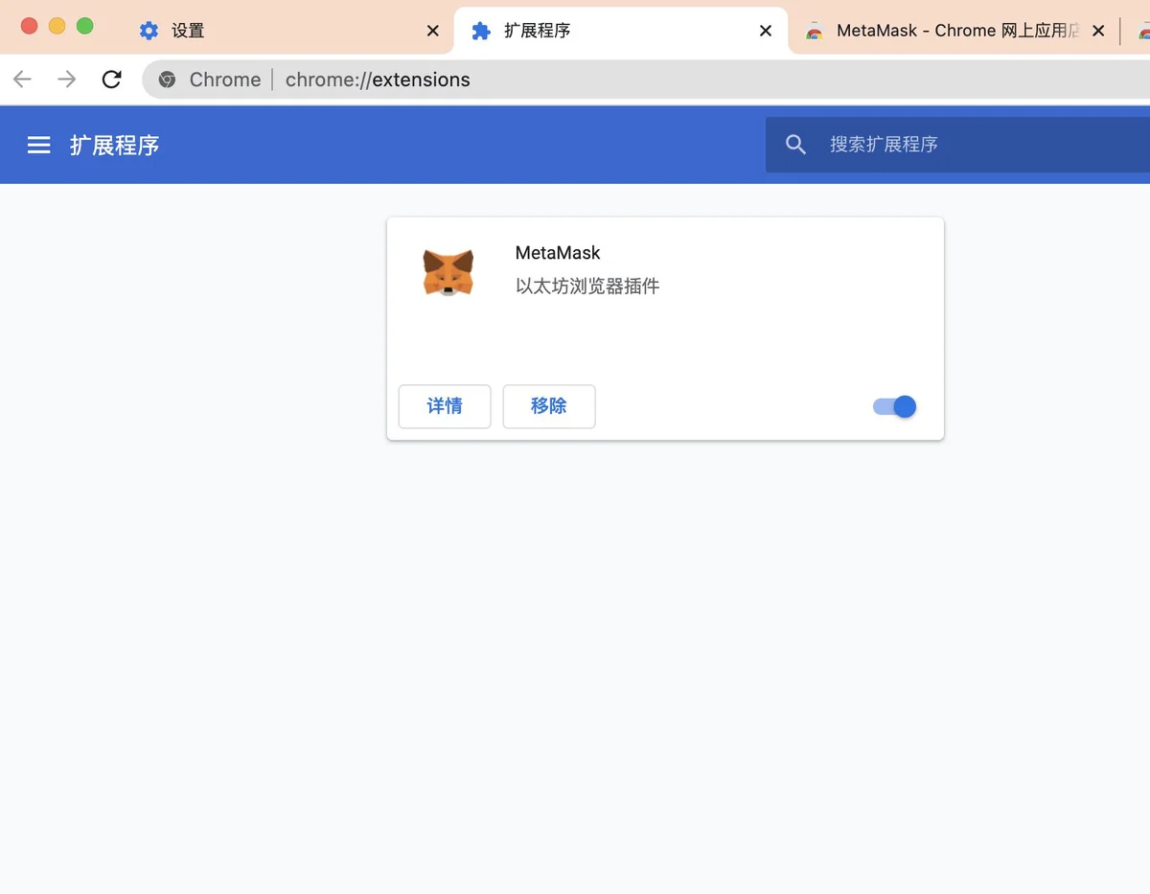
Task: Click the MetaMask fox icon
Action: coord(448,273)
